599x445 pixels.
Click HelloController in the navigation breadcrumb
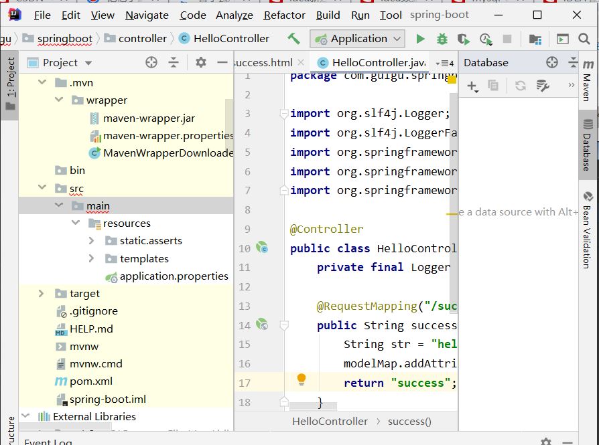[x=231, y=39]
